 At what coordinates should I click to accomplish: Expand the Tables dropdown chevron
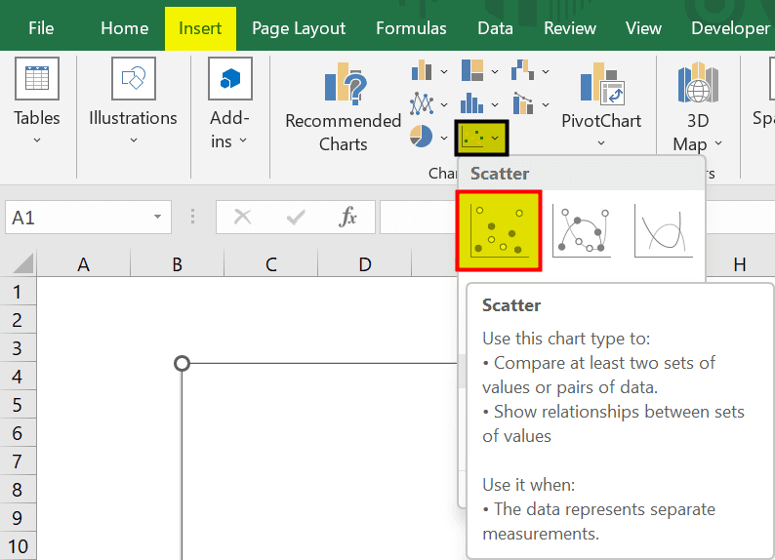pyautogui.click(x=37, y=140)
